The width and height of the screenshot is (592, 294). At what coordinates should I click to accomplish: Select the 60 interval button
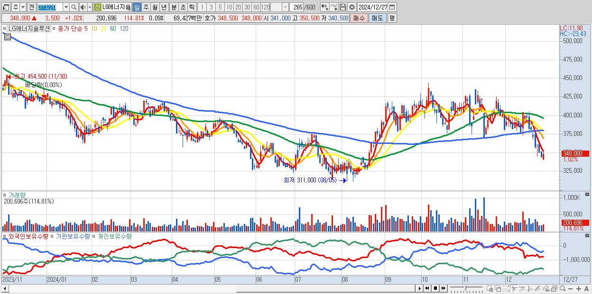[x=256, y=7]
